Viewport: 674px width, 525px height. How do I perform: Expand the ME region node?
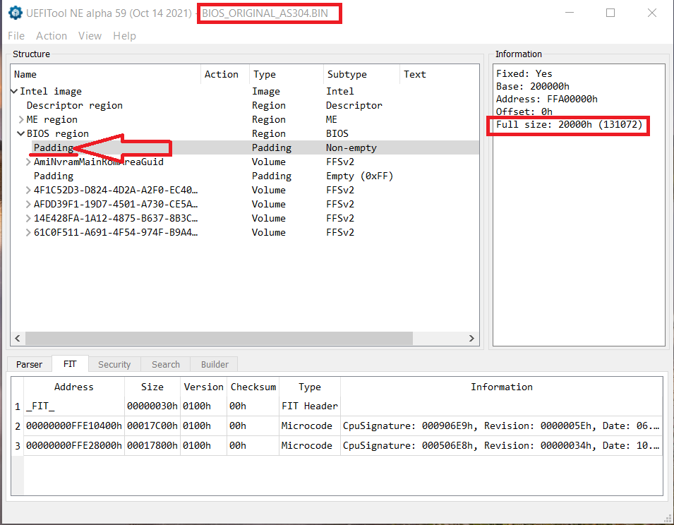(x=21, y=119)
